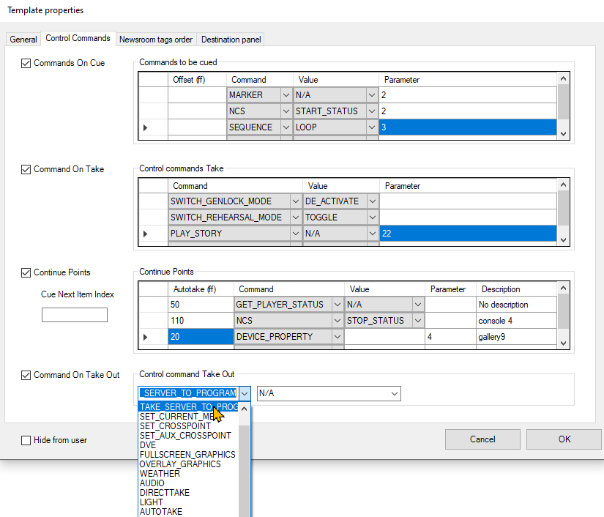
Task: Pick the AUTOTAKE option from list
Action: click(161, 512)
